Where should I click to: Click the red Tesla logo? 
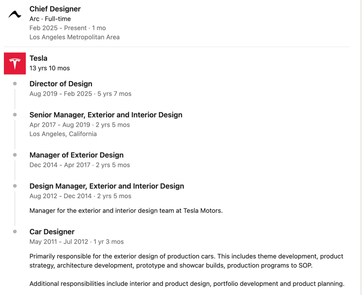pyautogui.click(x=15, y=64)
